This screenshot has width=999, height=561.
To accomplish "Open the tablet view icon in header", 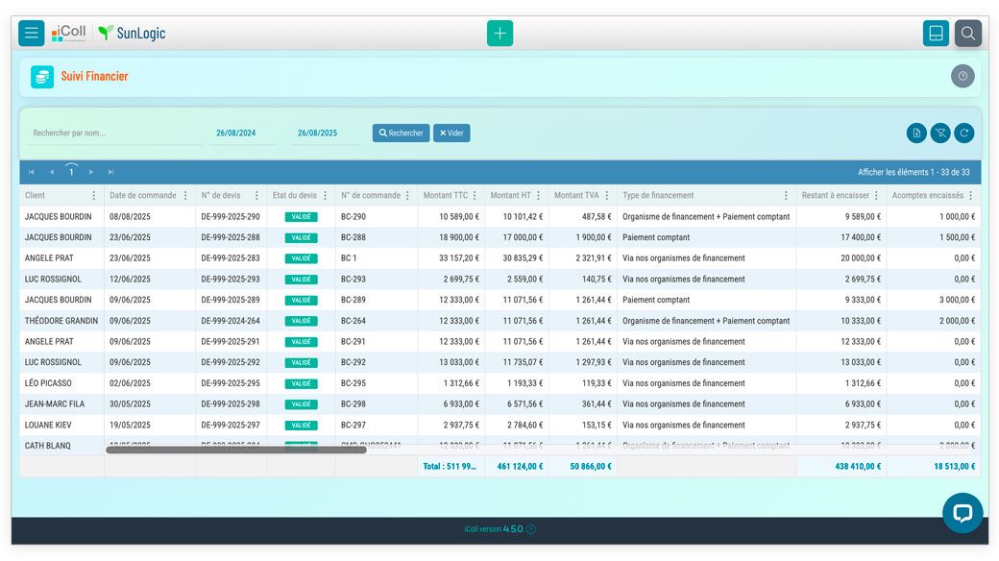I will point(936,33).
